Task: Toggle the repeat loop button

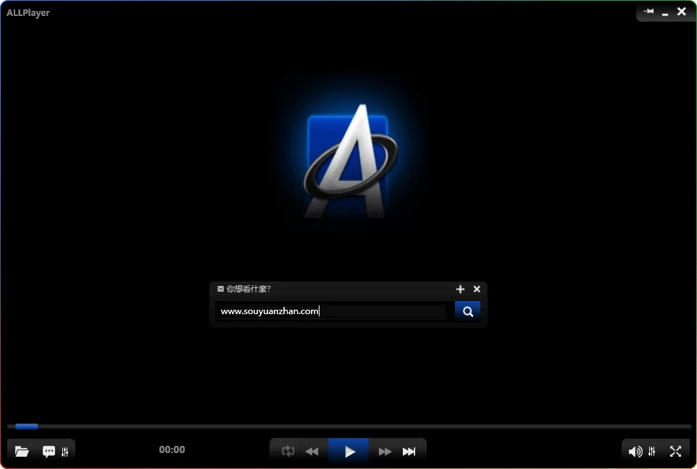Action: pos(288,452)
